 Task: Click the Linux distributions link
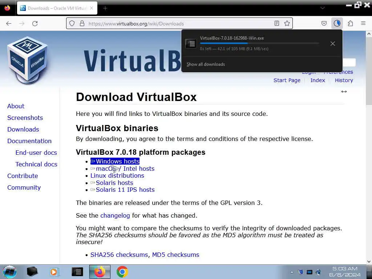point(117,175)
